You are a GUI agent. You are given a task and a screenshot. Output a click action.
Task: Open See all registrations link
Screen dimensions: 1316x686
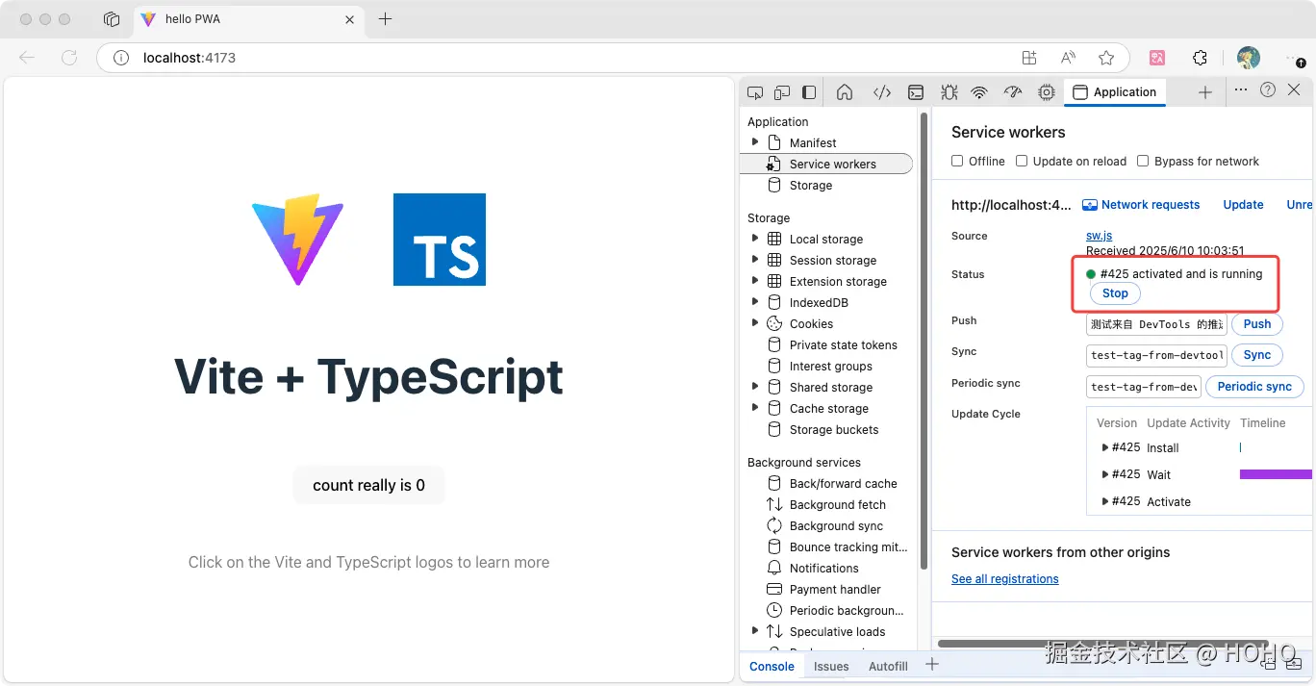point(1005,579)
